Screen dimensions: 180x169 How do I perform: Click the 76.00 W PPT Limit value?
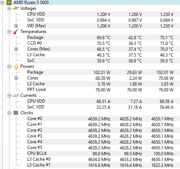tap(103, 90)
